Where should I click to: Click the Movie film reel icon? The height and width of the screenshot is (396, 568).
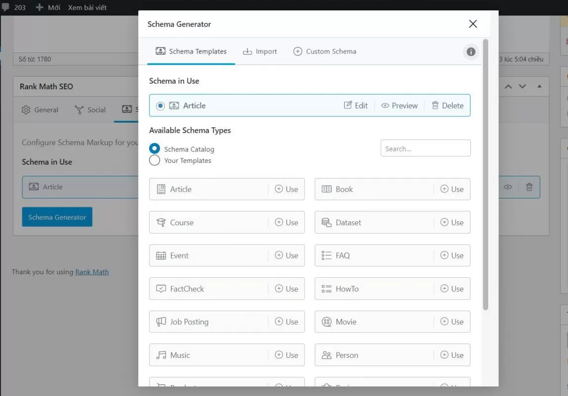[x=326, y=321]
